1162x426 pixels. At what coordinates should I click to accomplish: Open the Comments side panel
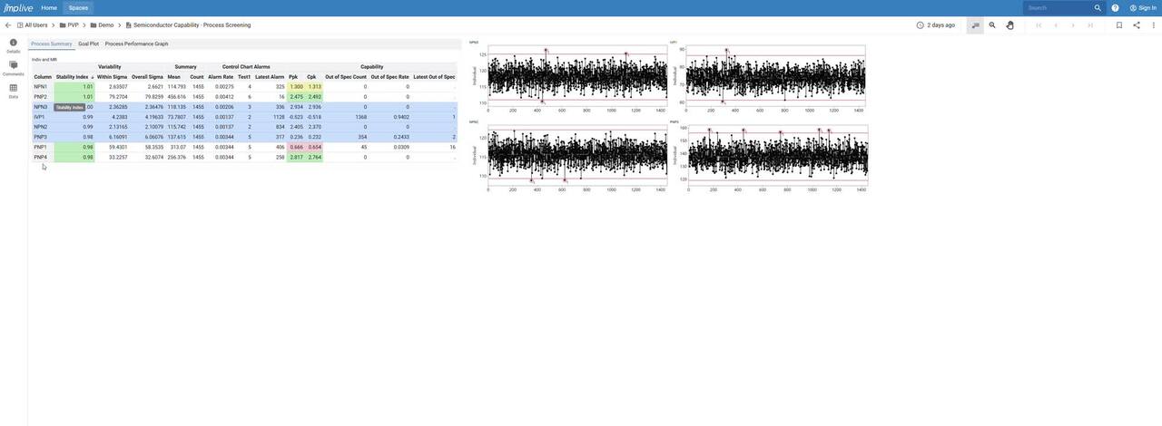[x=13, y=68]
